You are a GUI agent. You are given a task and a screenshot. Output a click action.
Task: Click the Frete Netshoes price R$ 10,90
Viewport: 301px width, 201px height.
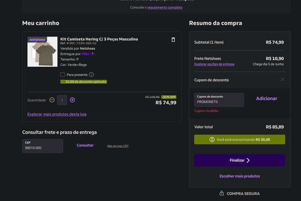275,58
